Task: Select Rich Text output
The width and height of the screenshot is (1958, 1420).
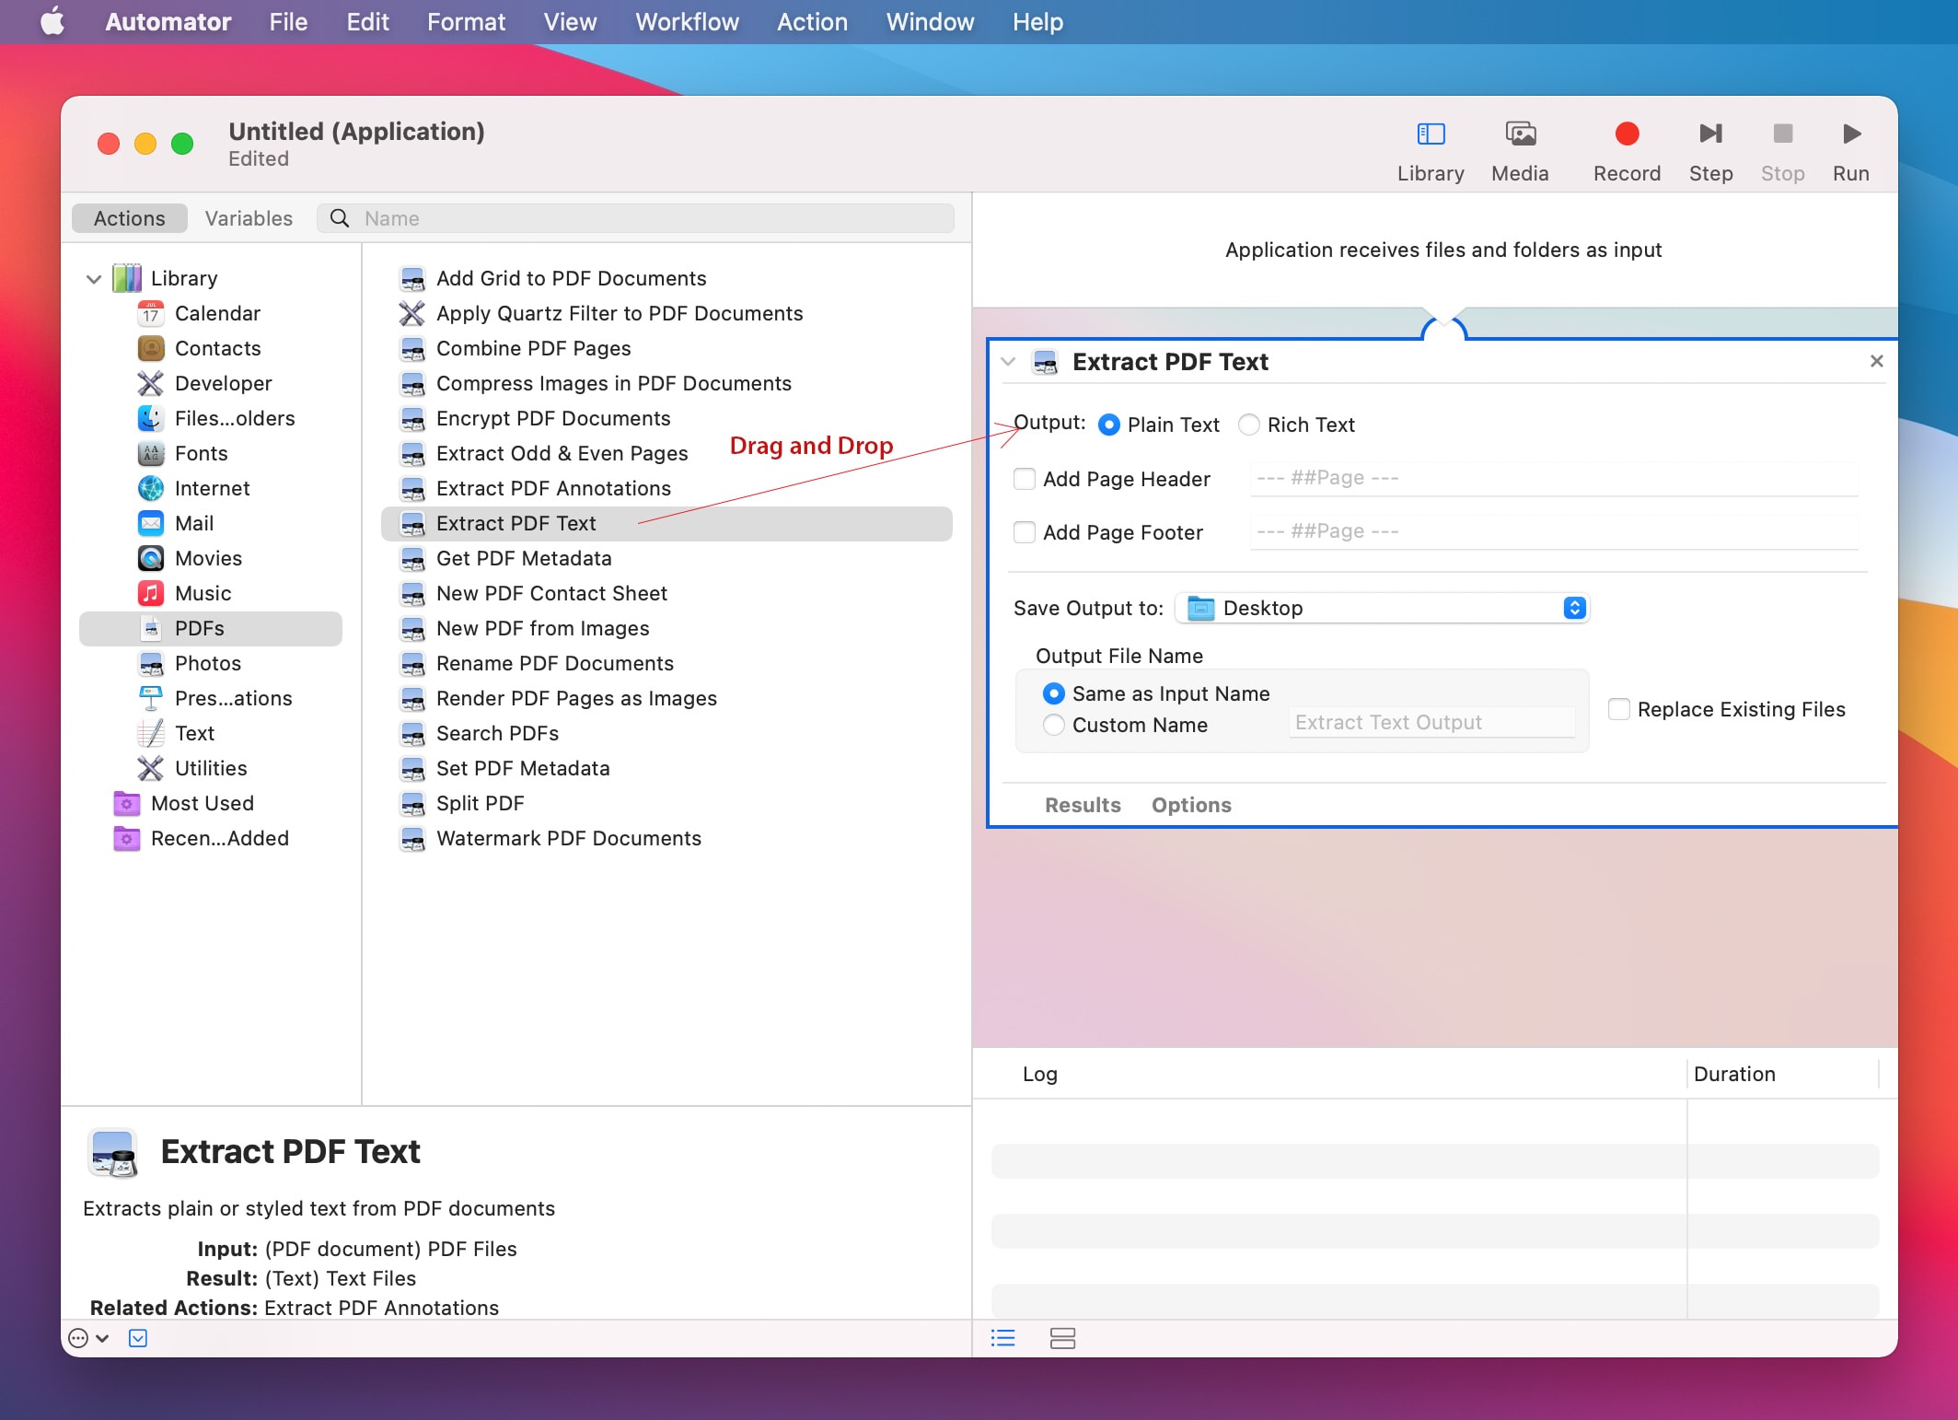Action: pos(1248,425)
